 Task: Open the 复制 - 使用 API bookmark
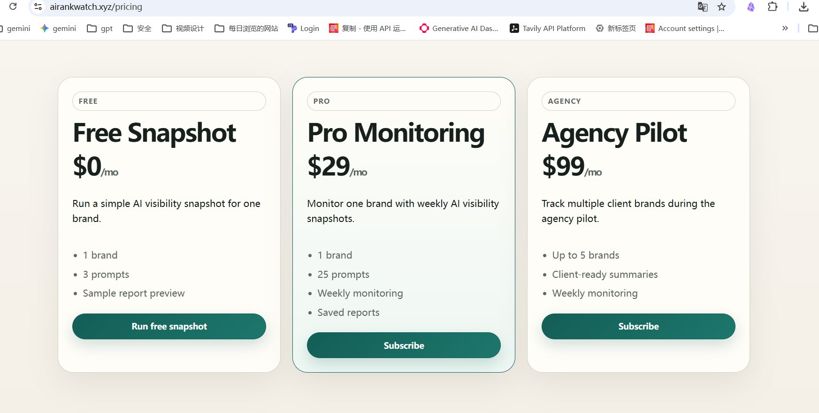[367, 28]
